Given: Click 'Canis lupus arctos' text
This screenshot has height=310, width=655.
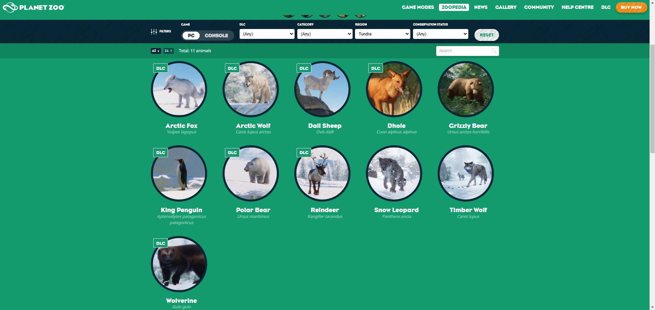Looking at the screenshot, I should tap(253, 132).
